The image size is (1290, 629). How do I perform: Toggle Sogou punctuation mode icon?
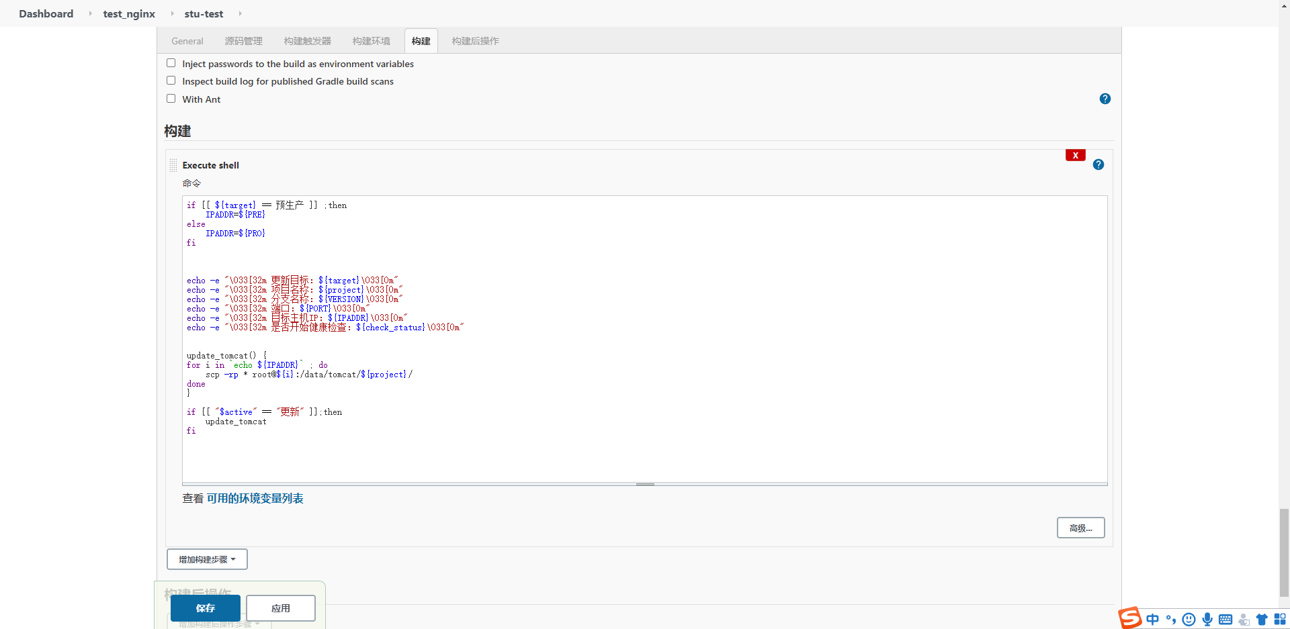click(1171, 619)
